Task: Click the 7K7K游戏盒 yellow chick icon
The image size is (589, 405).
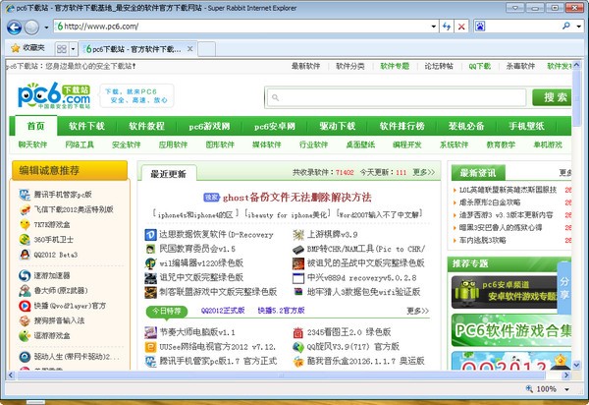Action: point(25,224)
